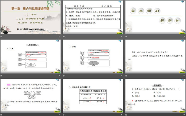Image resolution: width=186 pixels, height=116 pixels.
Task: Select slide 3 自主预习 thumbnail
Action: [x=155, y=17]
